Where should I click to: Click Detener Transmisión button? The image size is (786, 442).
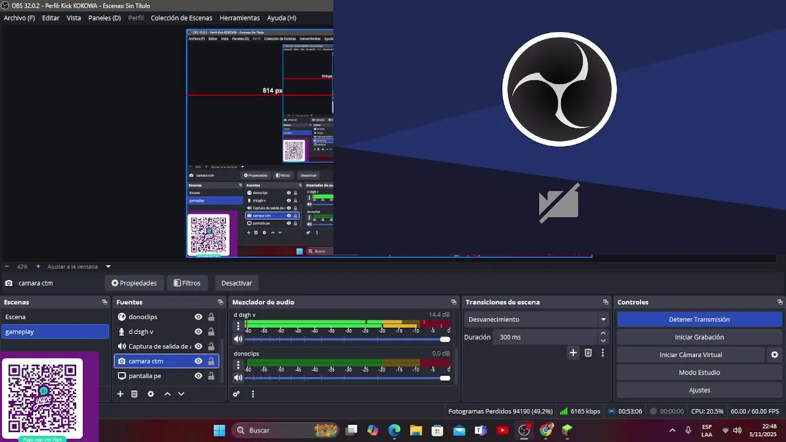pos(699,319)
